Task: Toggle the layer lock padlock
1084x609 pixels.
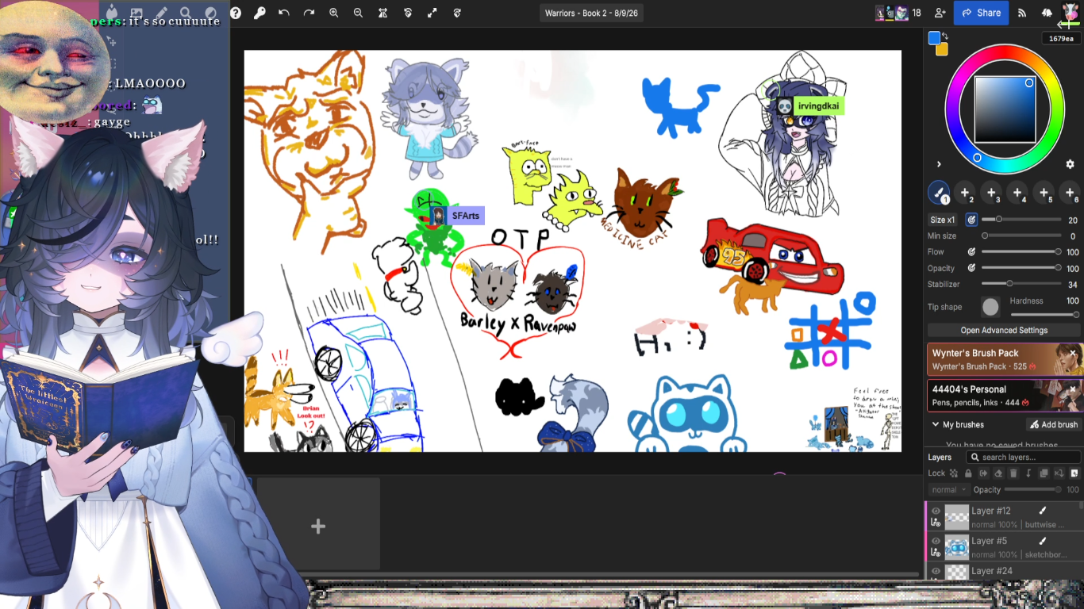Action: [968, 473]
